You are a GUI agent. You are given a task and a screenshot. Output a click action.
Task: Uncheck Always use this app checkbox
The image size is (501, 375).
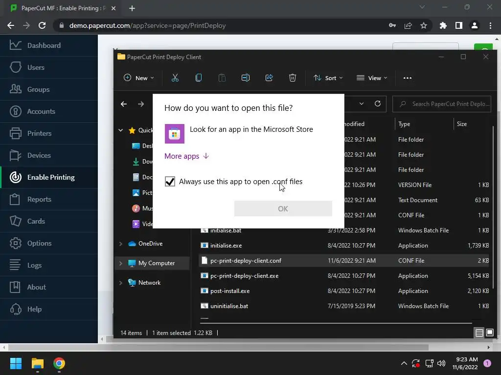[170, 182]
